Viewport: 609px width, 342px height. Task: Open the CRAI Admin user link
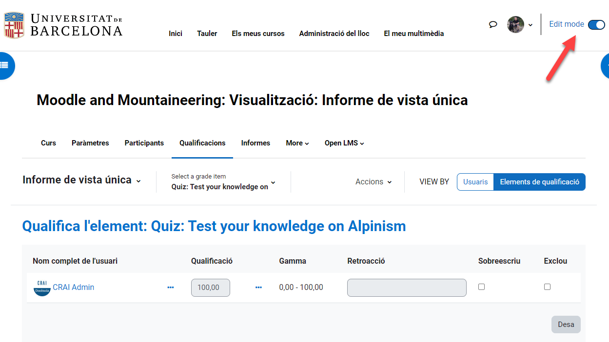click(x=74, y=288)
